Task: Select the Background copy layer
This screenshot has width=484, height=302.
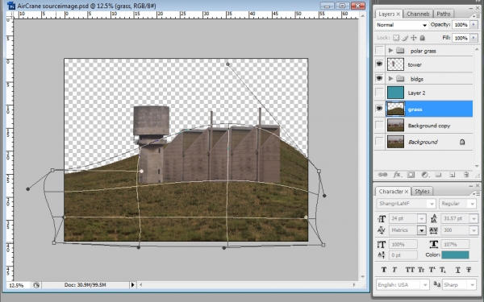Action: (x=429, y=126)
